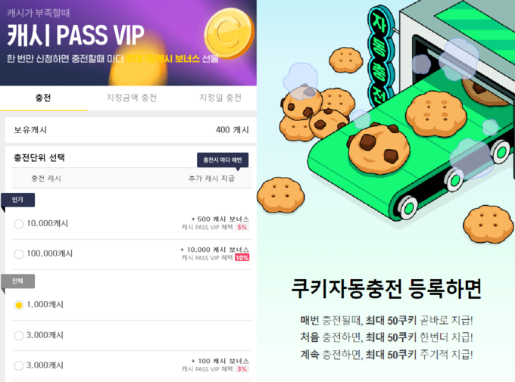This screenshot has height=382, width=515.
Task: Click the 충전시 마다 매번 tooltip bubble
Action: [223, 160]
